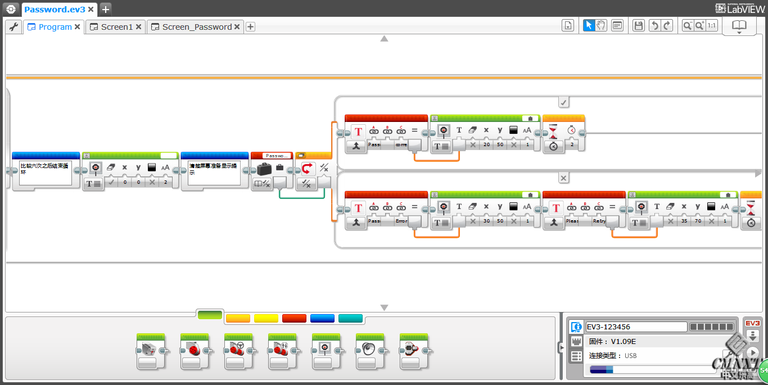Open the Screen_Password tab

coord(196,27)
